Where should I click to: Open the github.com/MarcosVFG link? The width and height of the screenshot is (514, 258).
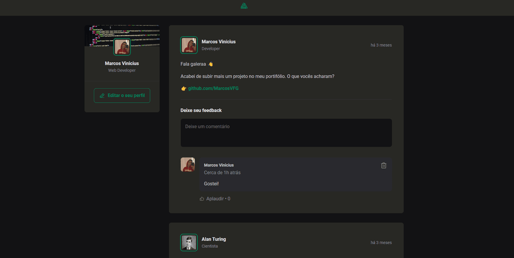[213, 89]
